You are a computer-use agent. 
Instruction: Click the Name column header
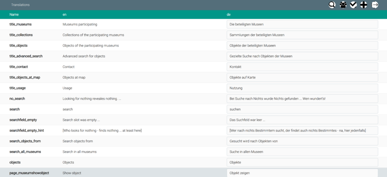tap(14, 14)
